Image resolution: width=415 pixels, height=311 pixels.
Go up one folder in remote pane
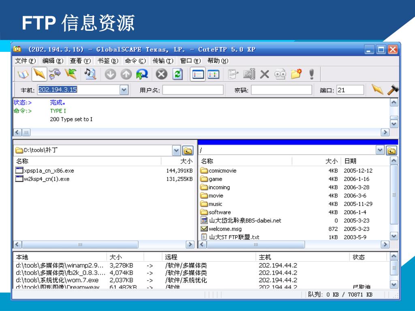coord(391,151)
